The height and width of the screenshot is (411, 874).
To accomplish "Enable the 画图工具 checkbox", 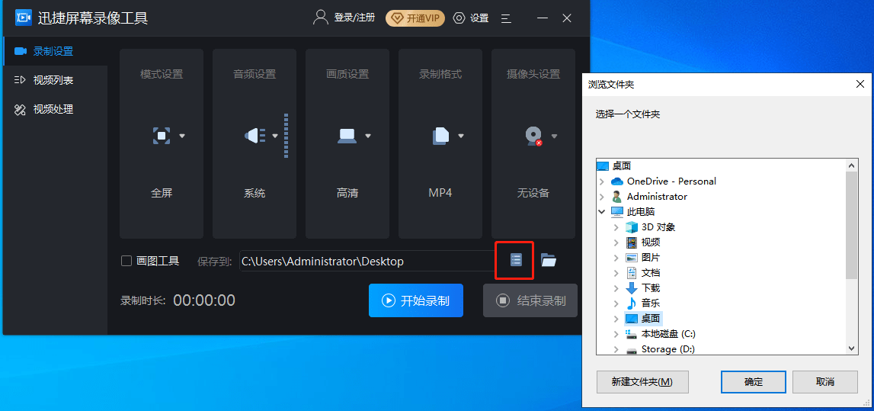I will (126, 261).
